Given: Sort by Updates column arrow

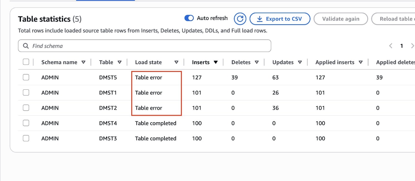Looking at the screenshot, I should pyautogui.click(x=300, y=62).
